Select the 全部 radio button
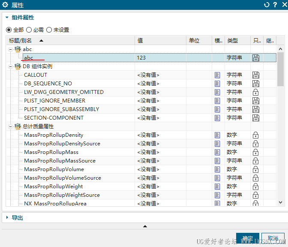Image resolution: width=288 pixels, height=247 pixels. click(9, 30)
